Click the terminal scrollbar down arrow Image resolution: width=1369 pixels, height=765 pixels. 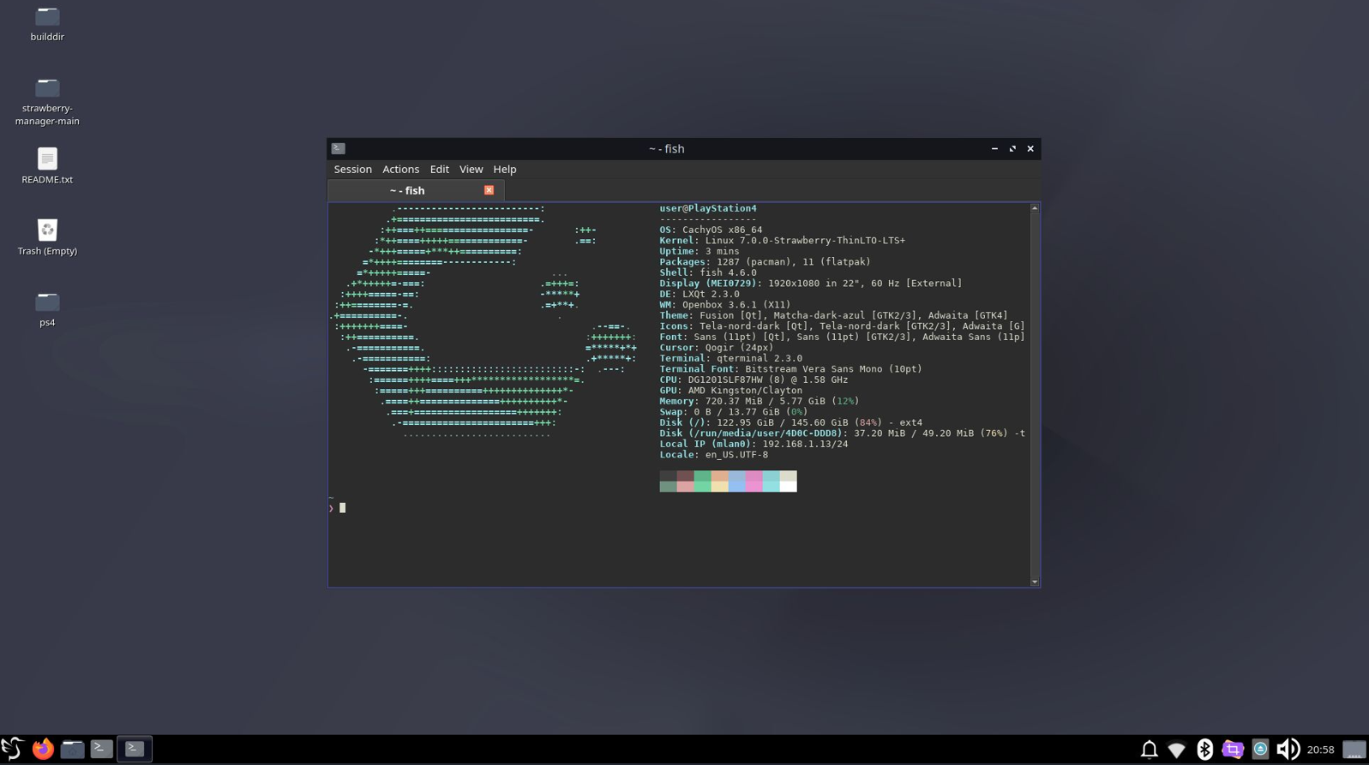1035,582
